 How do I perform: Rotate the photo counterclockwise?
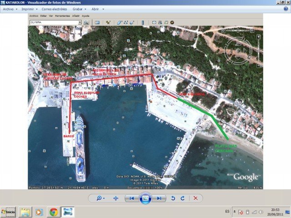pos(173,198)
